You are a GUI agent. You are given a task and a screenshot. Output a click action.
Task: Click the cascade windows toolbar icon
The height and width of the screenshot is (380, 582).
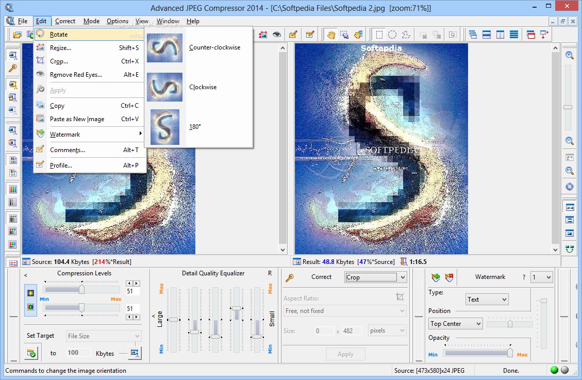click(473, 35)
